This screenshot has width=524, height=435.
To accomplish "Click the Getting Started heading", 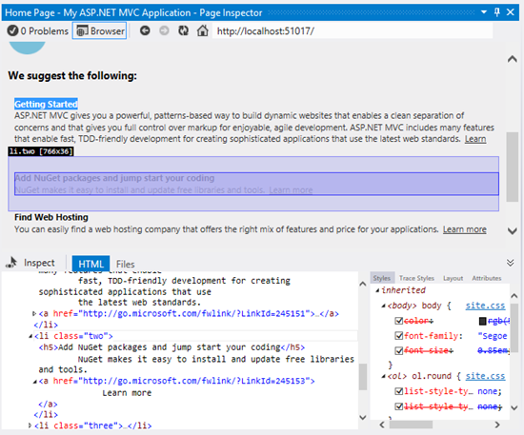I will pyautogui.click(x=46, y=104).
